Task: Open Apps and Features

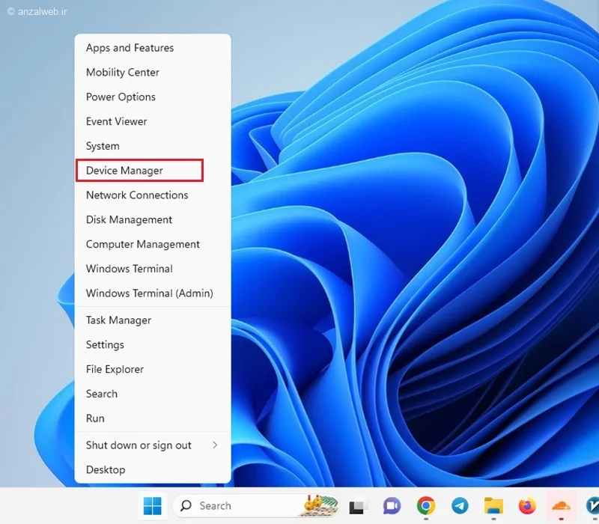Action: tap(153, 48)
